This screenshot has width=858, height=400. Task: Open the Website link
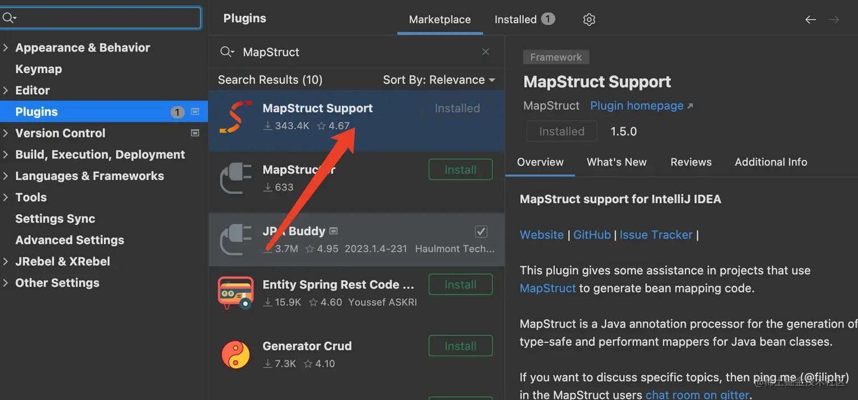click(542, 235)
